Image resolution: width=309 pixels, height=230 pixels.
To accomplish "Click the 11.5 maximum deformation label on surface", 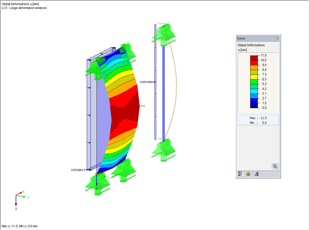I will 143,106.
